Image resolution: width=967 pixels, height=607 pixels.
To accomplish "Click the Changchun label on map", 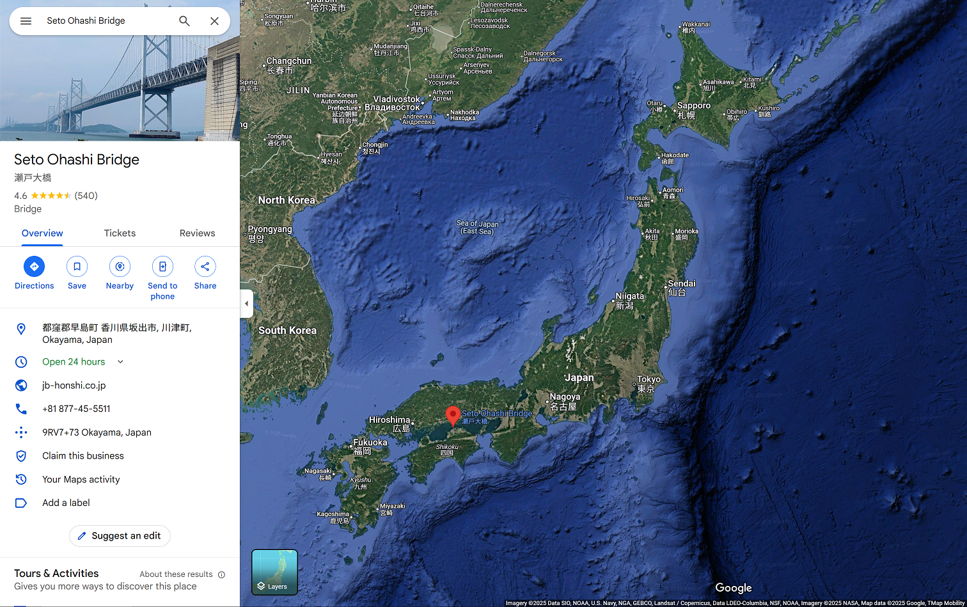I will (x=289, y=65).
